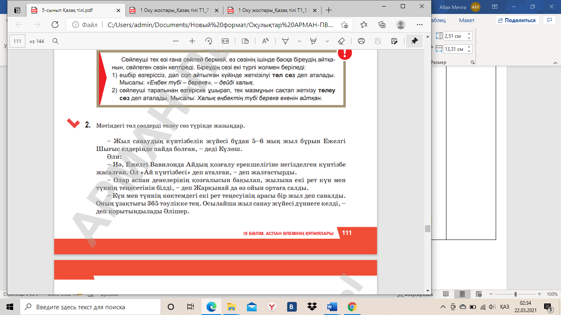The width and height of the screenshot is (561, 315).
Task: Switch the ҚАЗ keyboard language
Action: [x=505, y=307]
